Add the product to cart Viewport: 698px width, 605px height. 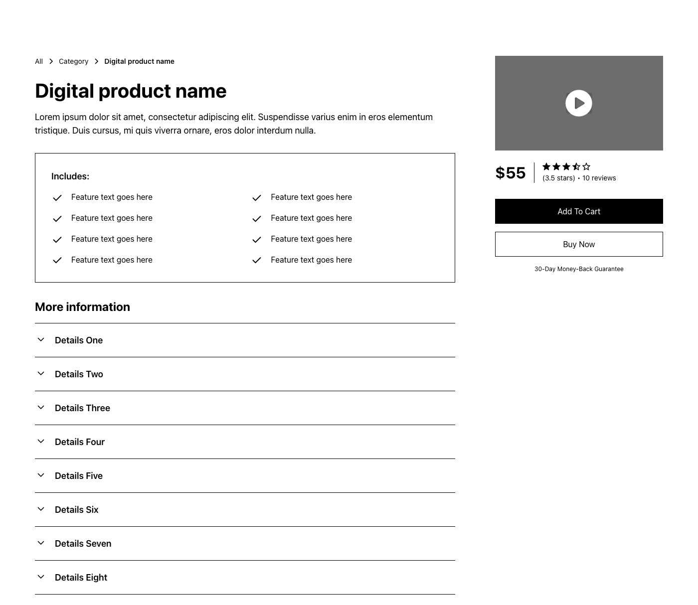tap(579, 211)
